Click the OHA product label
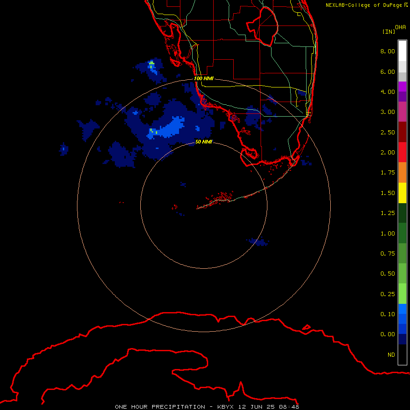Image resolution: width=410 pixels, height=410 pixels. (400, 27)
